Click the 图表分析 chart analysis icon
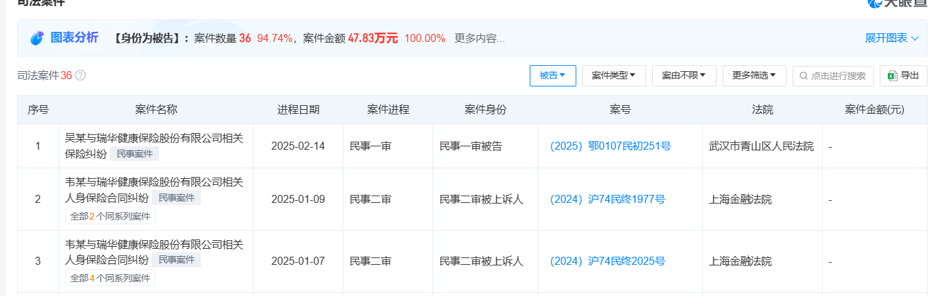933x296 pixels. click(x=37, y=38)
